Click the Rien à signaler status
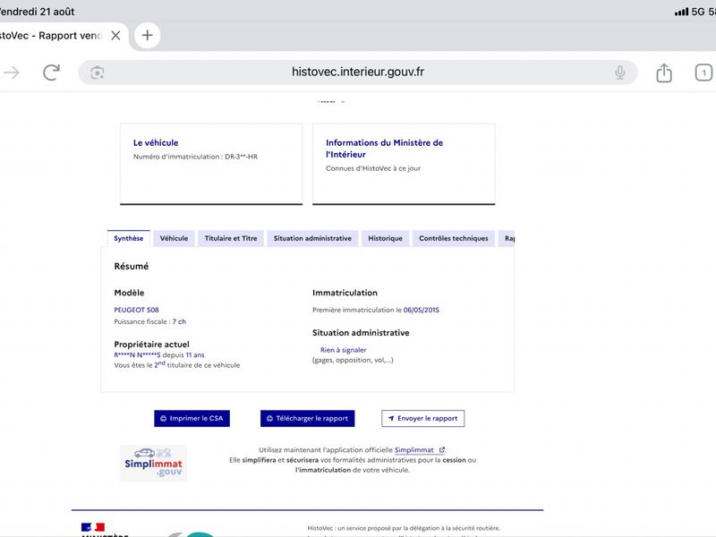This screenshot has height=537, width=716. point(343,350)
